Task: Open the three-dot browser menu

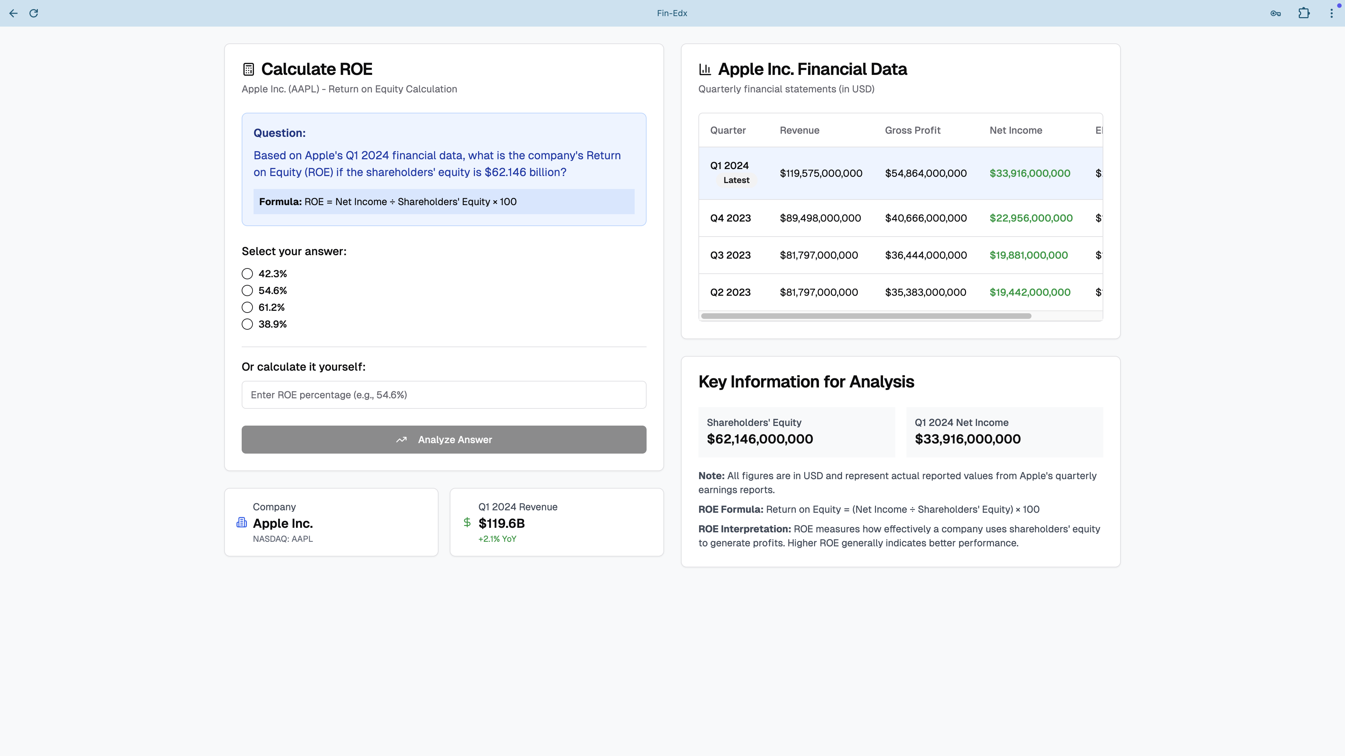Action: (x=1331, y=13)
